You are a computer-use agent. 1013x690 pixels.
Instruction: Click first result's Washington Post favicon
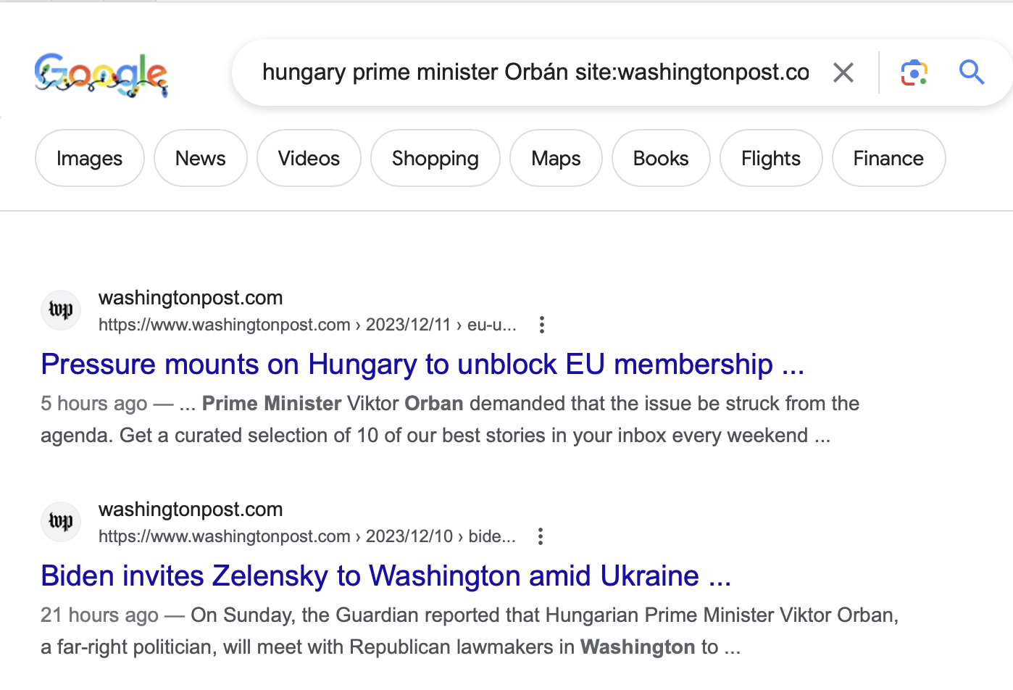pyautogui.click(x=61, y=310)
